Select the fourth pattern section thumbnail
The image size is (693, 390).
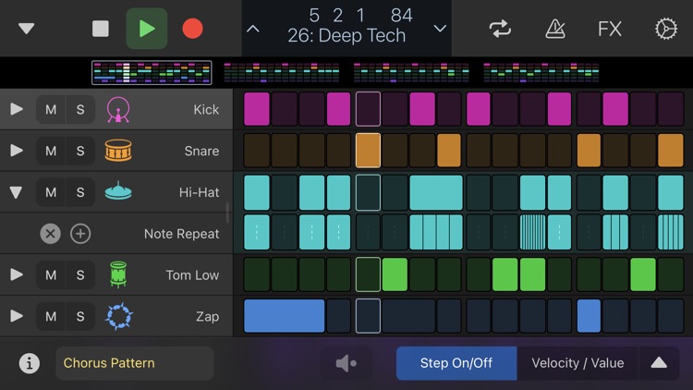(541, 73)
